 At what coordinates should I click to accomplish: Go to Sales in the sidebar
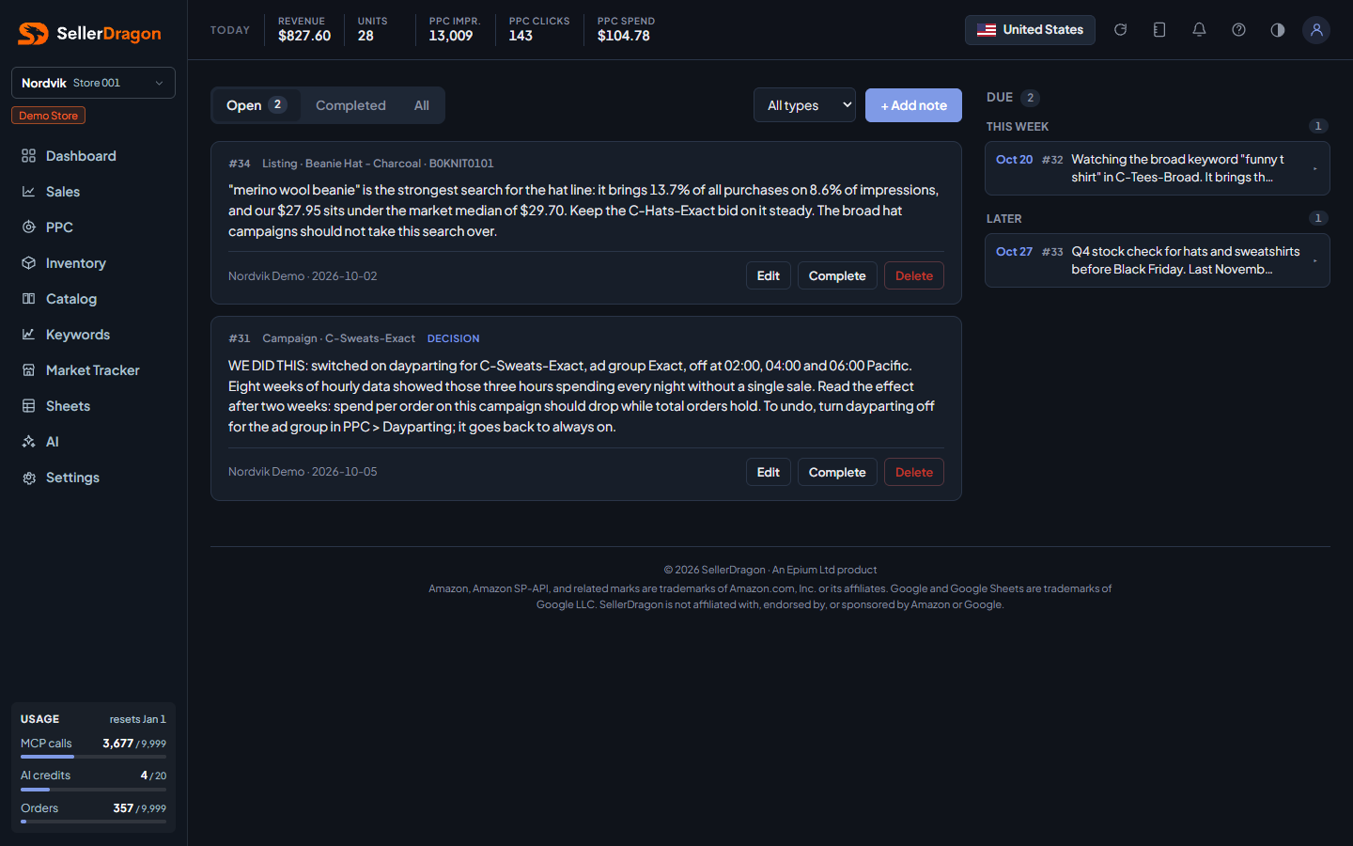coord(93,192)
